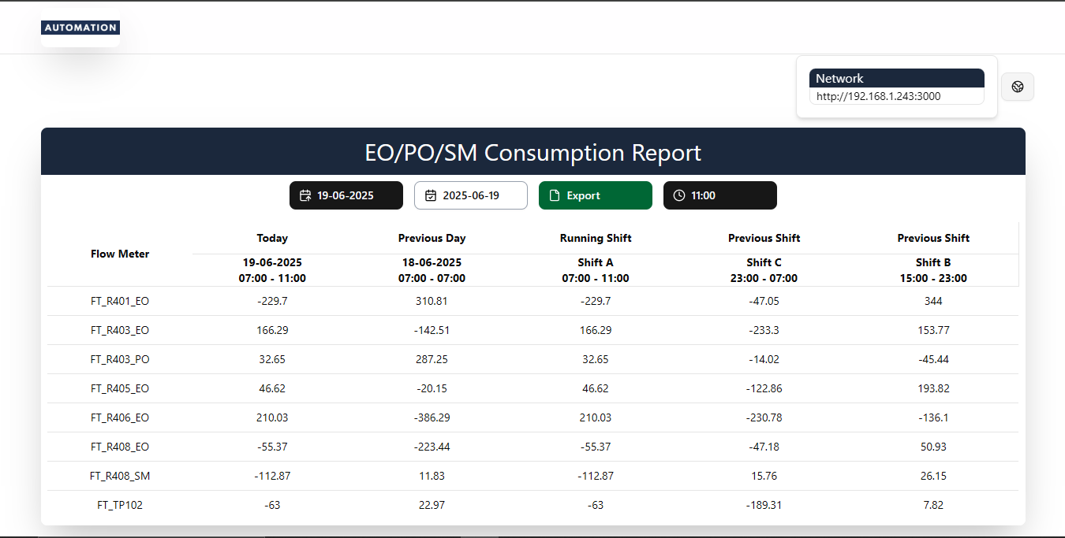Click the AUTOMATION logo
This screenshot has height=538, width=1065.
coord(80,26)
